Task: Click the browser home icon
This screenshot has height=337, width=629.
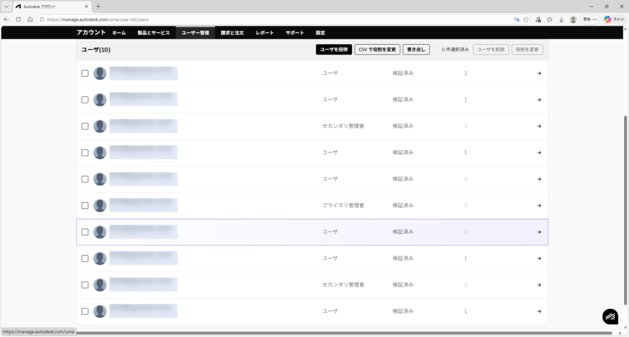Action: tap(30, 19)
